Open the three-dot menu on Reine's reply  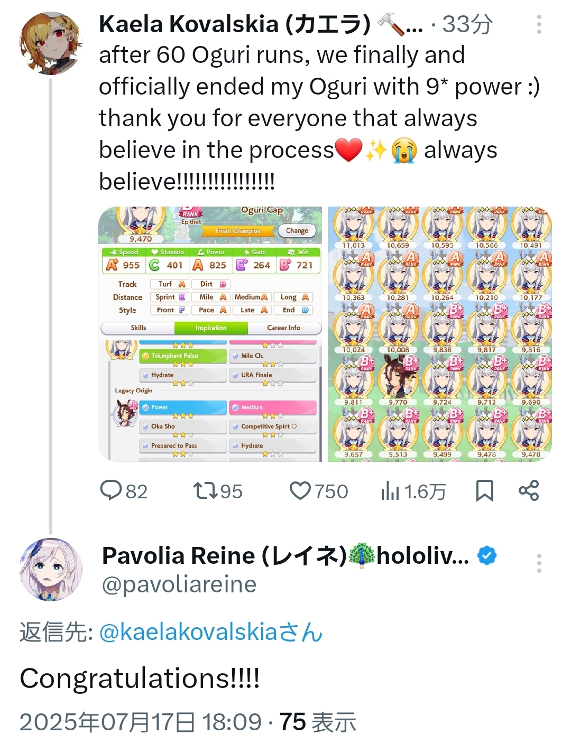pyautogui.click(x=539, y=563)
